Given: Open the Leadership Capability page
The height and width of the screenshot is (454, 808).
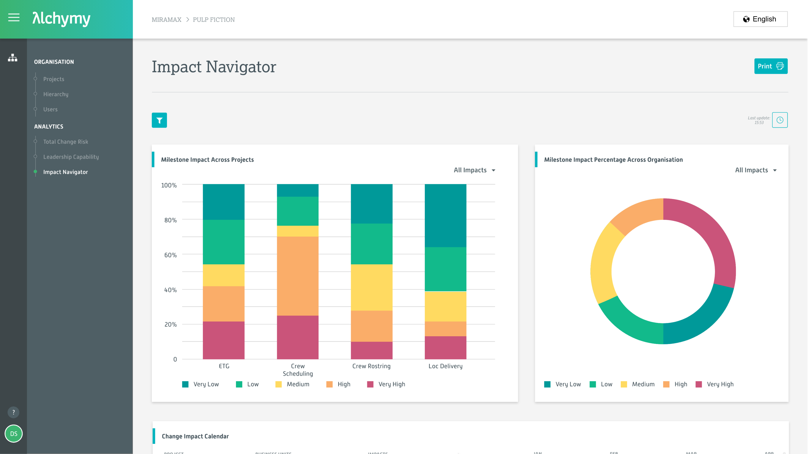Looking at the screenshot, I should click(x=71, y=157).
